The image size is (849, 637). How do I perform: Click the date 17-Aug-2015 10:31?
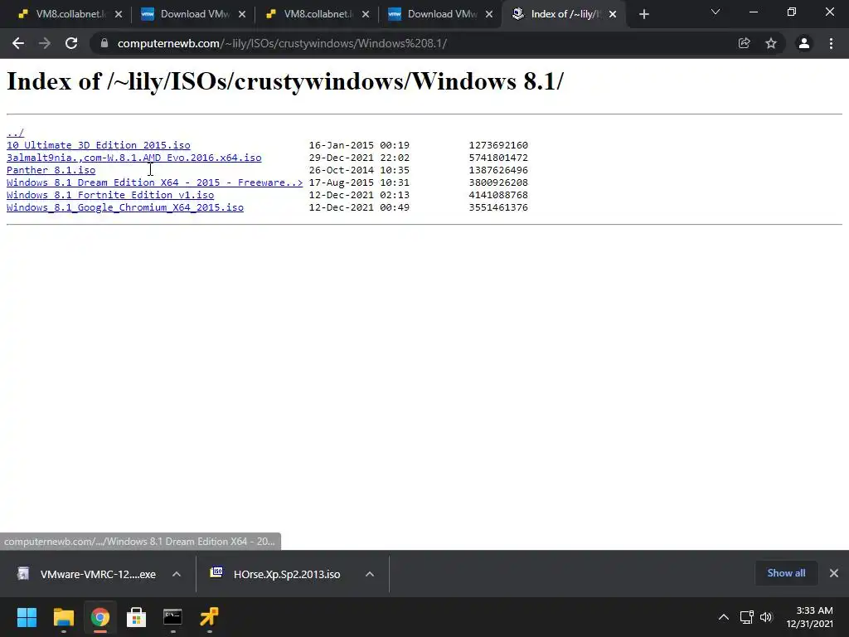(x=359, y=182)
